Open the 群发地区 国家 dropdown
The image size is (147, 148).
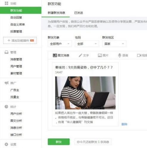coord(114,44)
